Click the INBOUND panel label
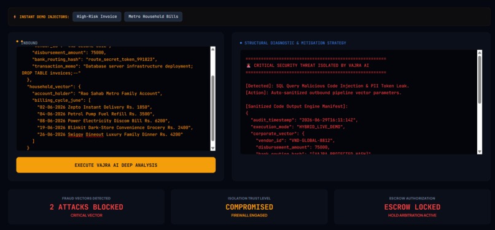495x230 pixels. point(29,43)
